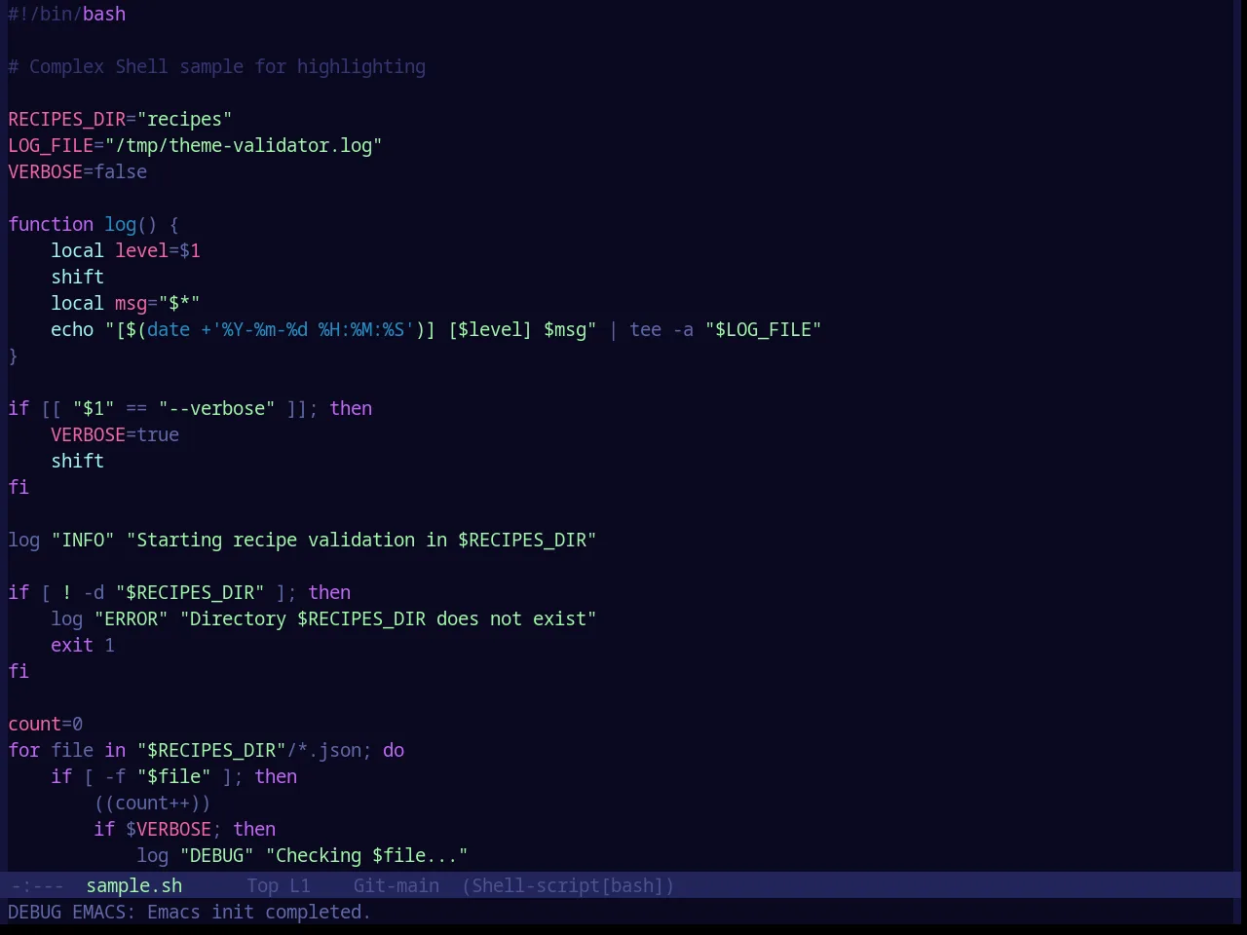1247x935 pixels.
Task: Click the #!/bin/bash shebang line
Action: [x=67, y=14]
